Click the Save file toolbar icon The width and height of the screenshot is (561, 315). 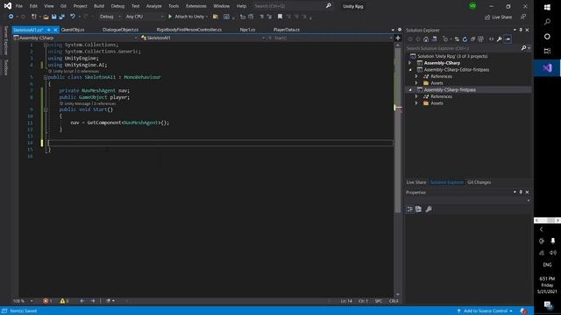(54, 17)
